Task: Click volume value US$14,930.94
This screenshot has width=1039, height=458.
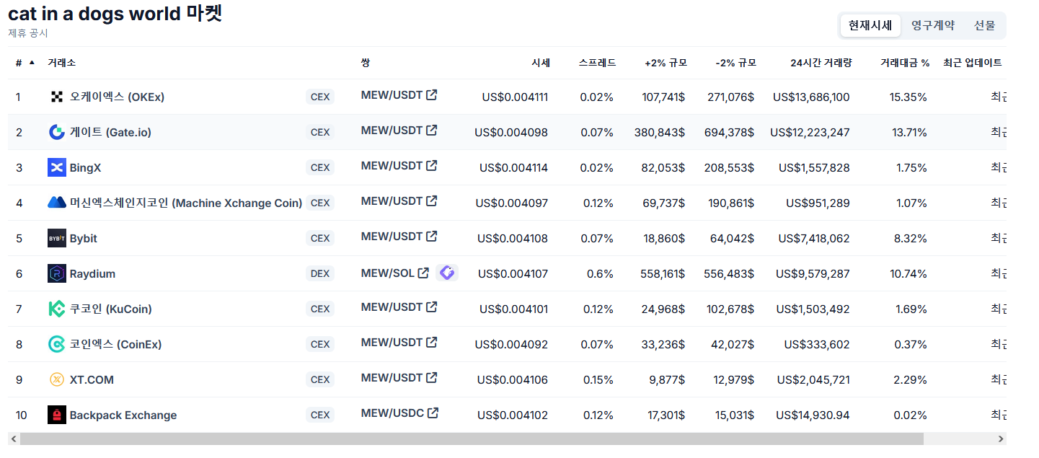Action: coord(813,415)
